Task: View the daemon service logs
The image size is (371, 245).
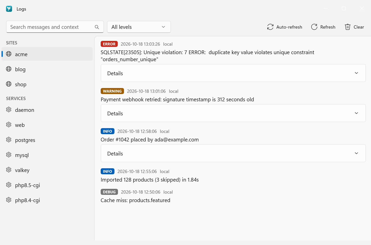Action: click(47, 110)
